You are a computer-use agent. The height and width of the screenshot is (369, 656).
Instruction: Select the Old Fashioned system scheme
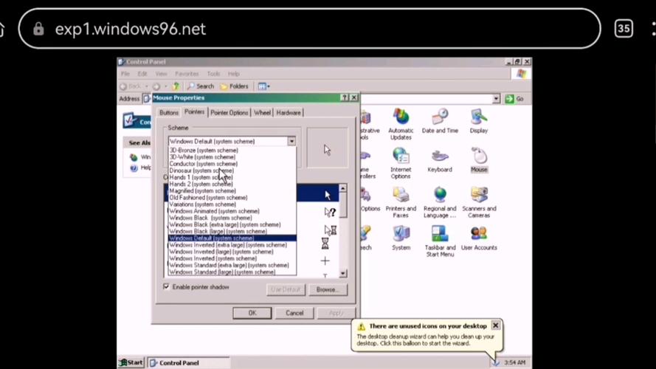pyautogui.click(x=232, y=198)
